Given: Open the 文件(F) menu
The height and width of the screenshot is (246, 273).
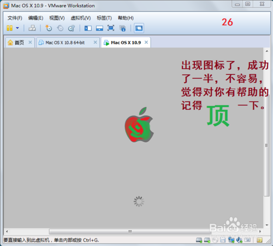Looking at the screenshot, I should tap(15, 18).
